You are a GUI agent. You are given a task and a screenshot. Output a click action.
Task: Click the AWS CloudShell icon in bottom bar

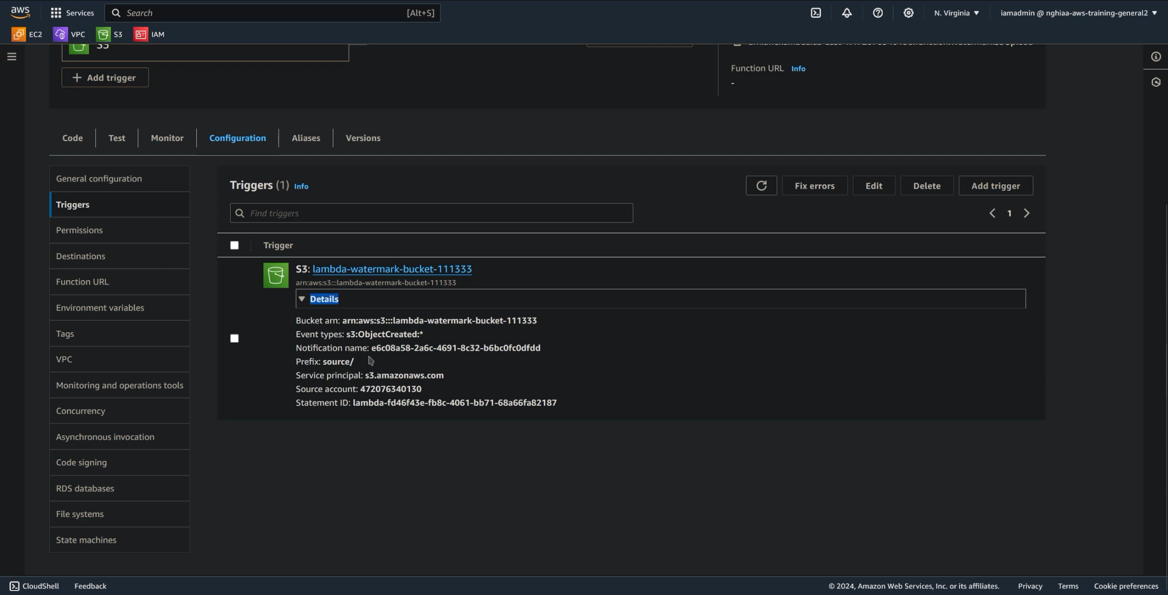pos(15,586)
